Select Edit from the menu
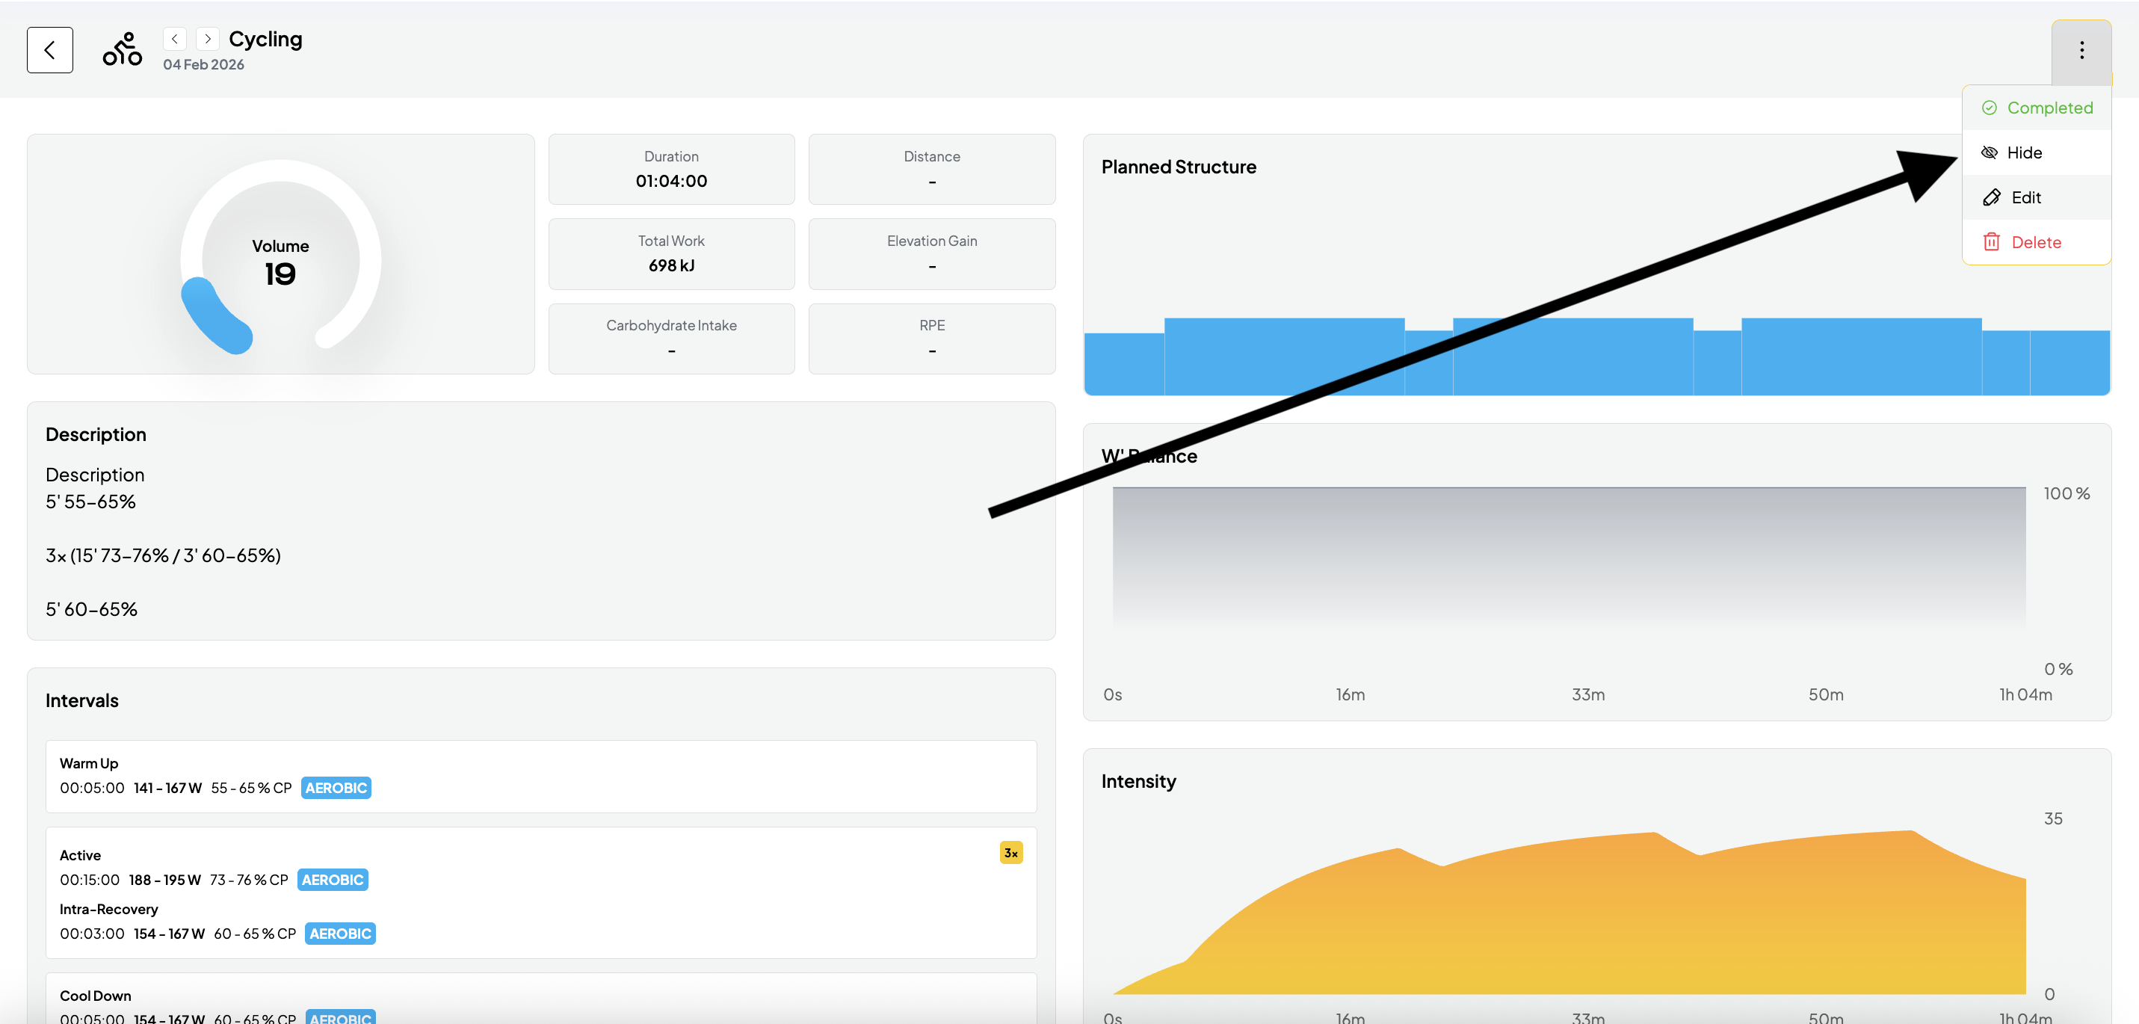This screenshot has height=1024, width=2139. click(2025, 197)
